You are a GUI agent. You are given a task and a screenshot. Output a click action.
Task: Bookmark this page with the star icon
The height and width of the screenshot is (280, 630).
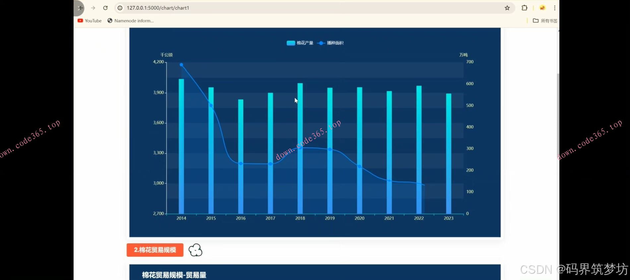(507, 8)
